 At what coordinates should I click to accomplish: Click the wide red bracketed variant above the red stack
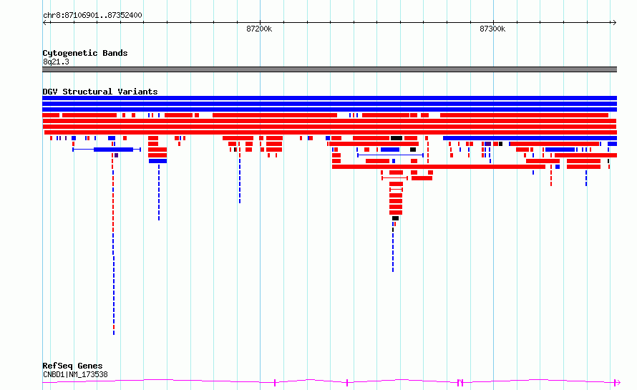[394, 178]
